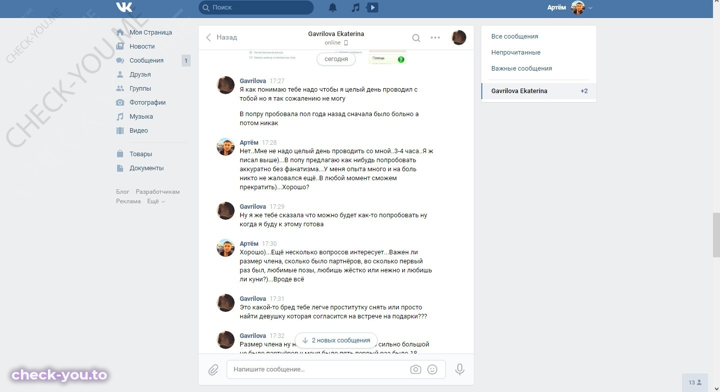Click the chat bubble icon beside Сообщения
The image size is (720, 392).
(x=120, y=61)
